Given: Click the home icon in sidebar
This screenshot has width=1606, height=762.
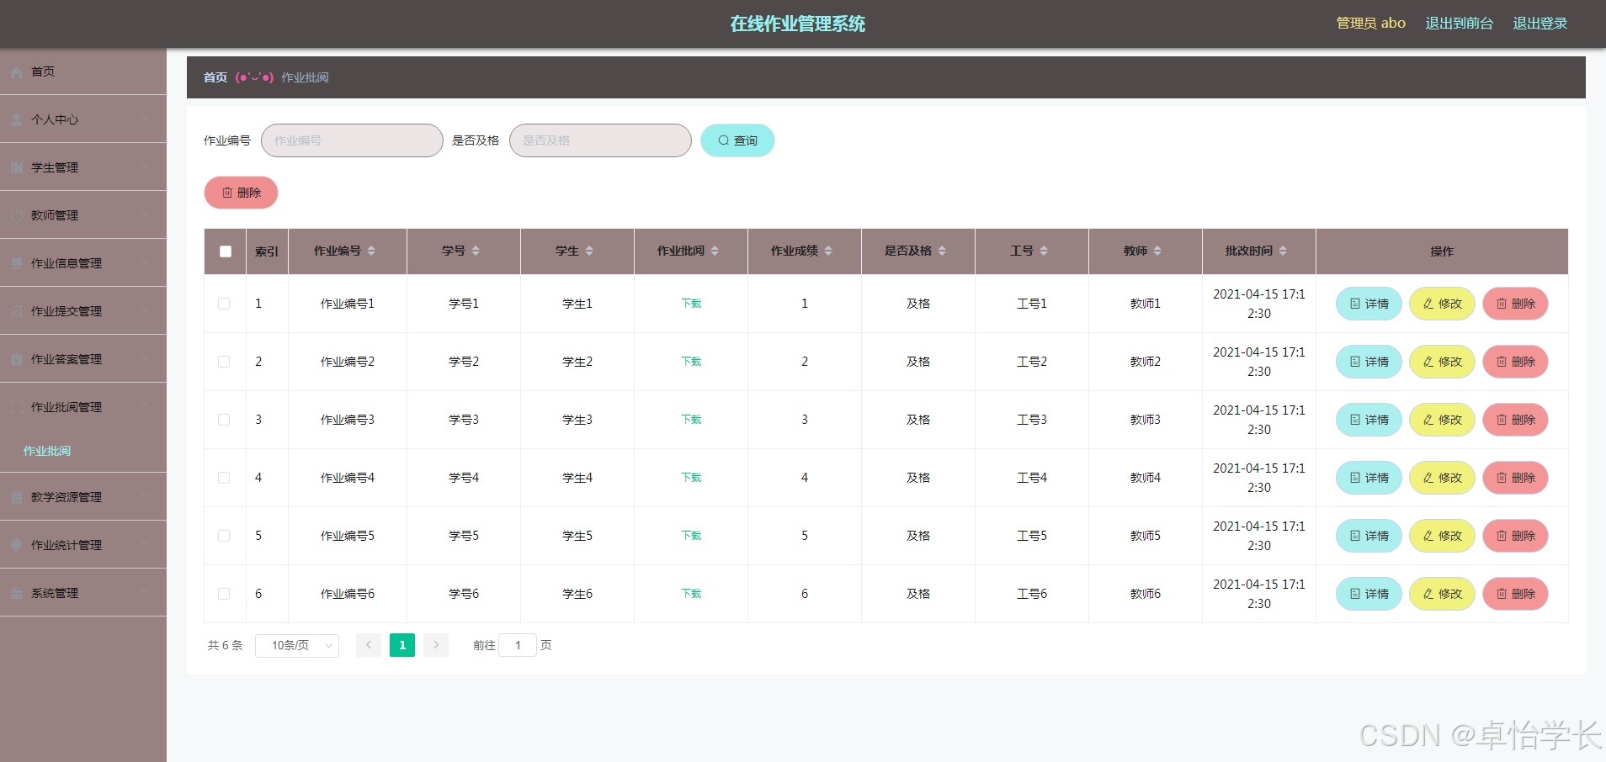Looking at the screenshot, I should [17, 72].
